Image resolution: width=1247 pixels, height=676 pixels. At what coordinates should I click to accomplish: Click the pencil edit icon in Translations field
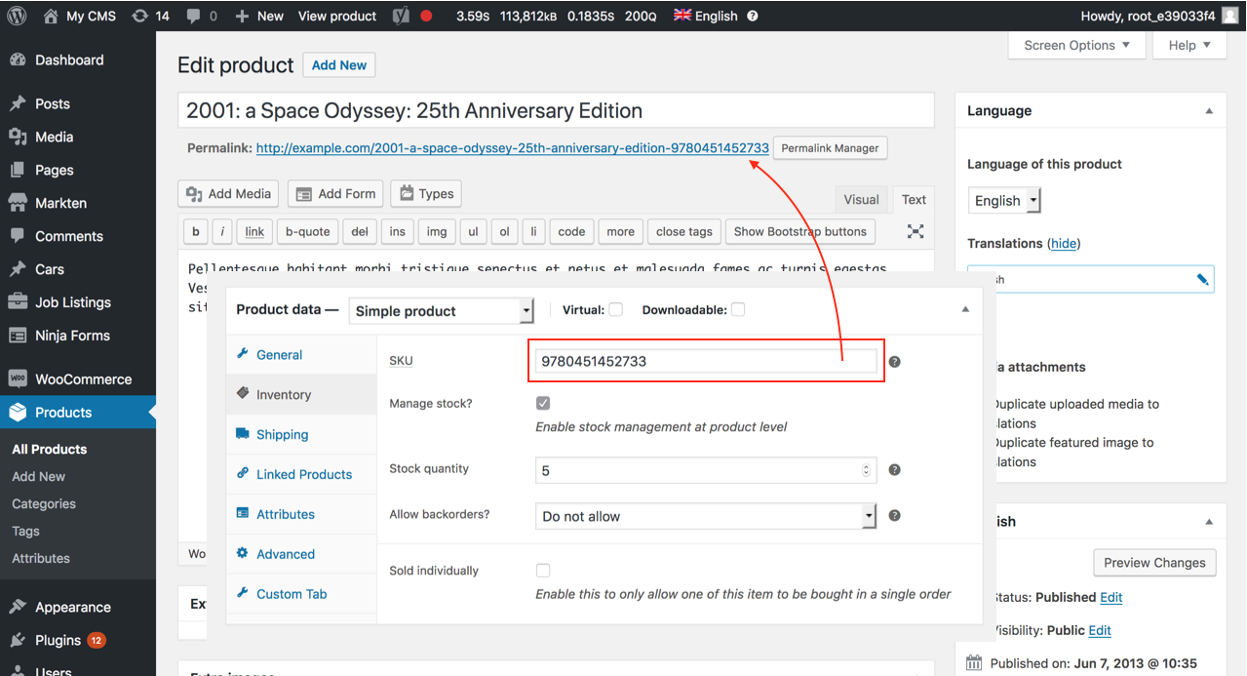point(1202,279)
